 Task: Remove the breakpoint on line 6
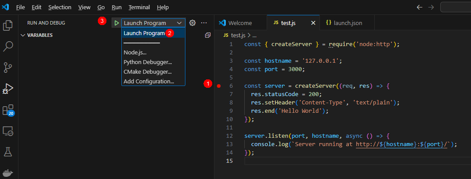219,86
